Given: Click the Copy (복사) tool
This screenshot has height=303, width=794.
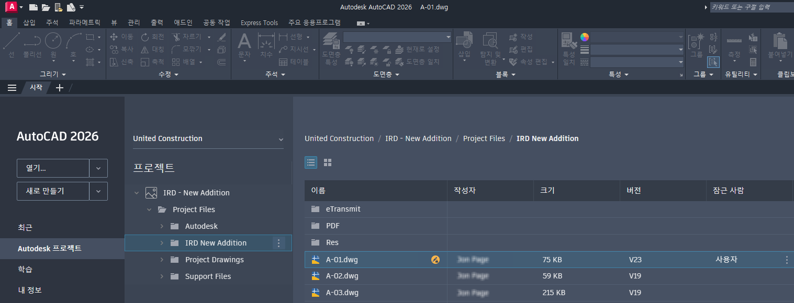Looking at the screenshot, I should [x=121, y=49].
